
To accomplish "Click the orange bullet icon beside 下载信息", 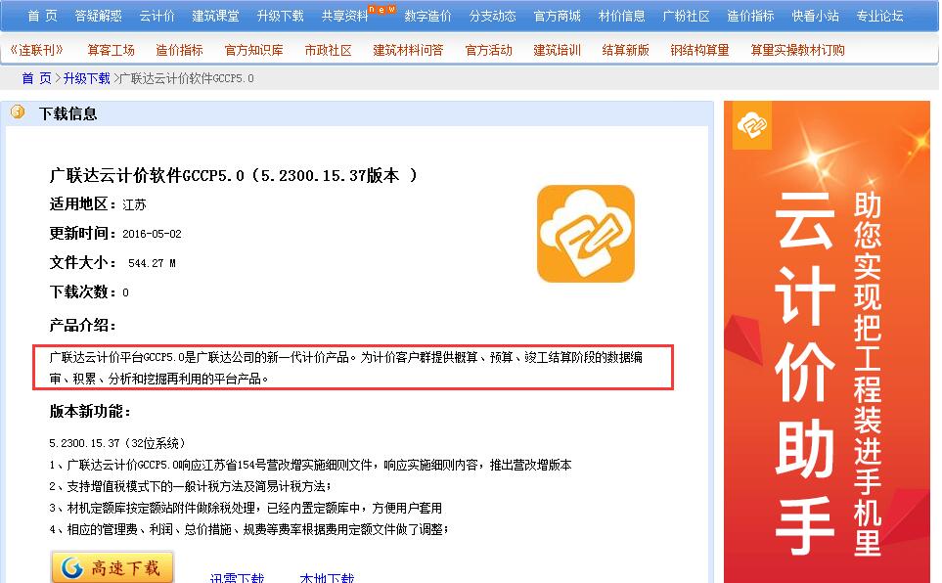I will click(x=18, y=112).
